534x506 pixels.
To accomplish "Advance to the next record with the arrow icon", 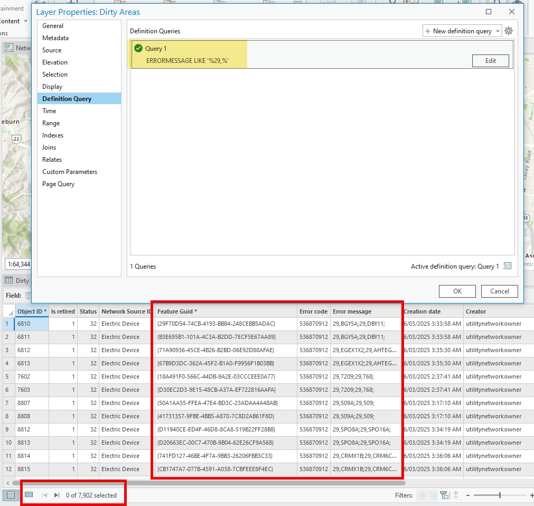I will coord(56,495).
